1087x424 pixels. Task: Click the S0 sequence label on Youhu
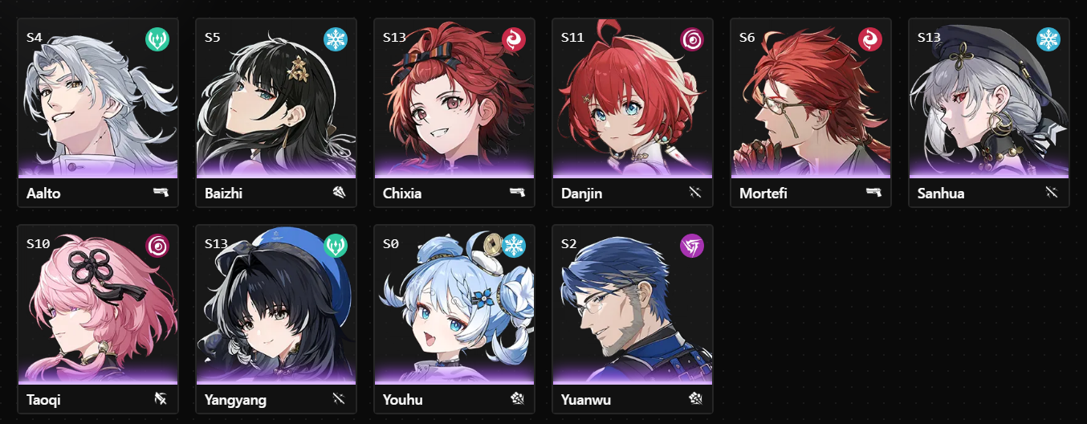[391, 243]
